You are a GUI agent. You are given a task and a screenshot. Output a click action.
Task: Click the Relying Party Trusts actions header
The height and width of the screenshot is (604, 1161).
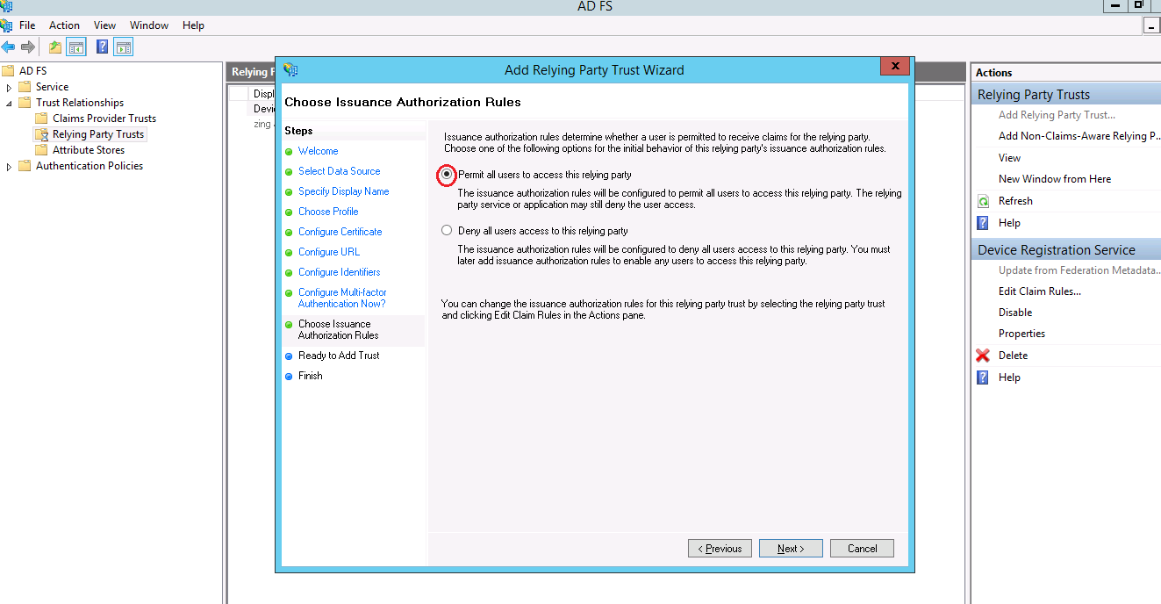(1066, 95)
